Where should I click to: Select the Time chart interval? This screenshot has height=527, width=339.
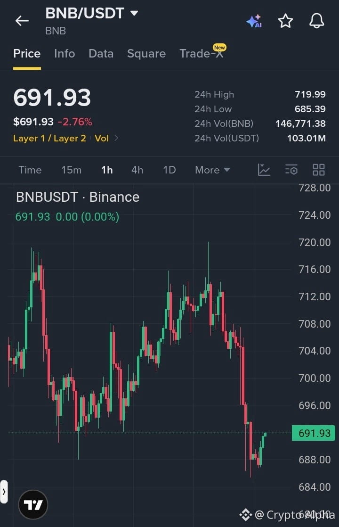click(30, 170)
